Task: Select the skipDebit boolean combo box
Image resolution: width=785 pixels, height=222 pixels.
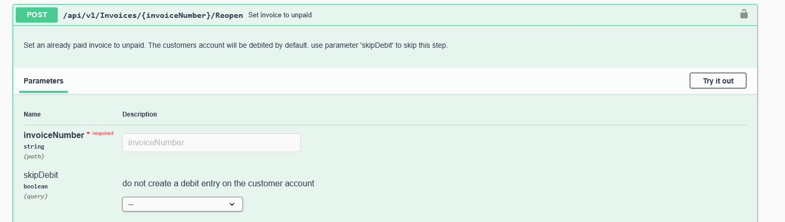Action: tap(182, 204)
